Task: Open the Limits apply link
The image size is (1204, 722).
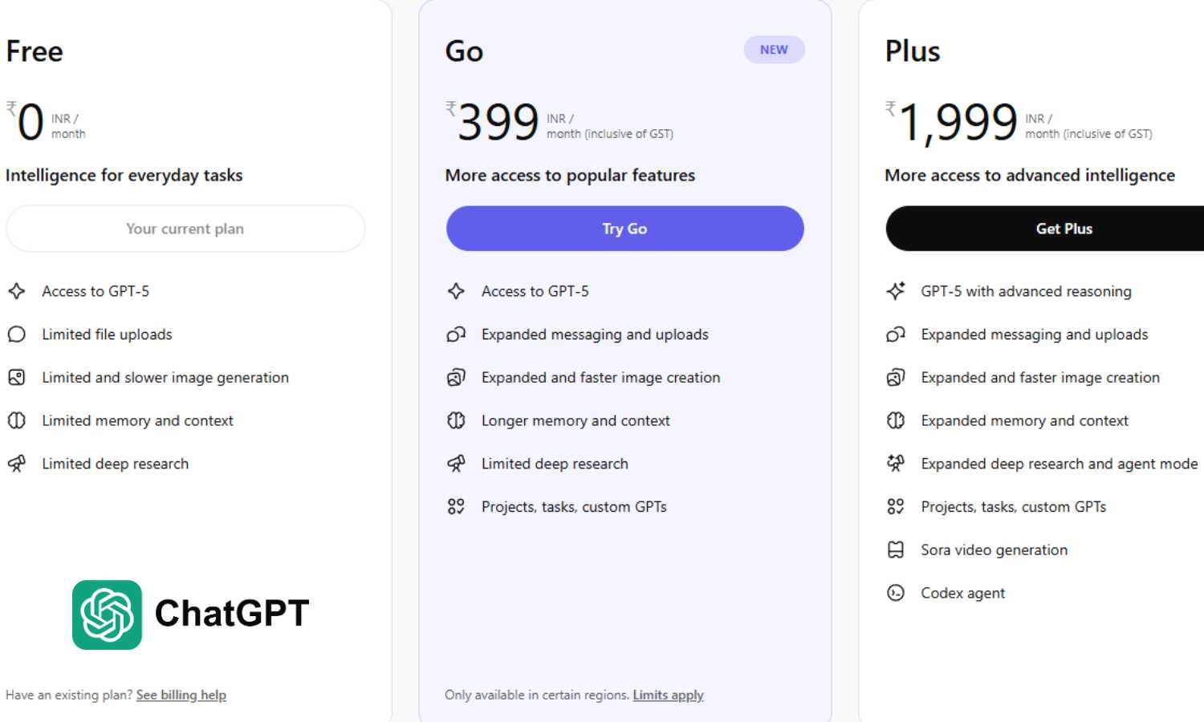Action: (x=668, y=695)
